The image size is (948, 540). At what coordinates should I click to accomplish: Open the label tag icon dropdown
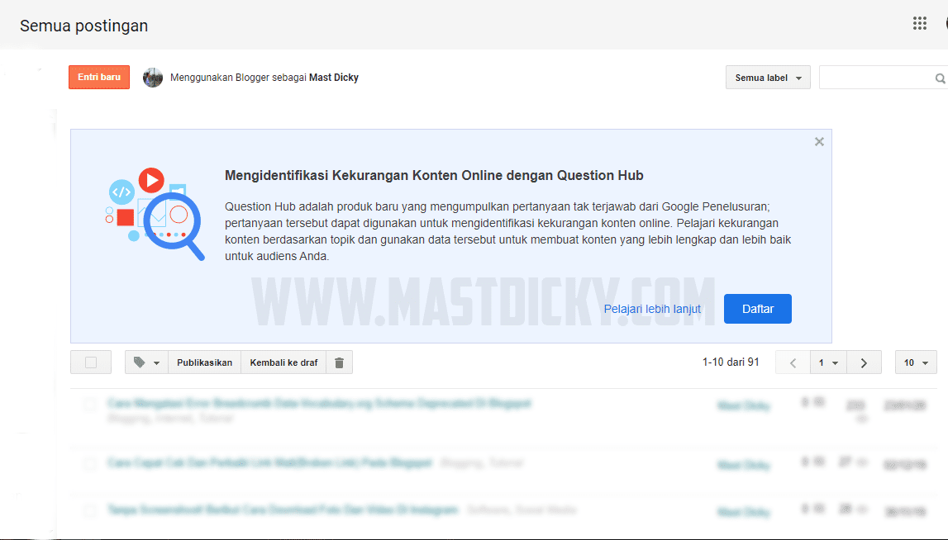(147, 362)
